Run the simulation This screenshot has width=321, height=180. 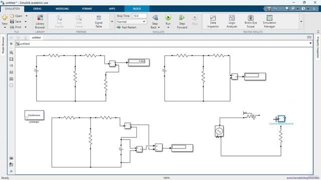coord(168,18)
